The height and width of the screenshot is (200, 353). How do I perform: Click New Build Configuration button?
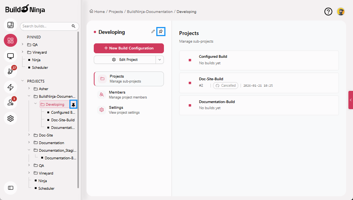(x=129, y=48)
